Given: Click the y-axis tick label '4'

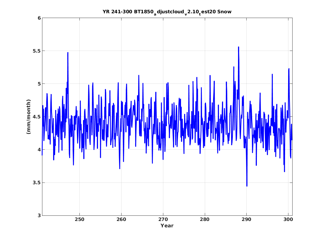Looking at the screenshot, I should (39, 150).
